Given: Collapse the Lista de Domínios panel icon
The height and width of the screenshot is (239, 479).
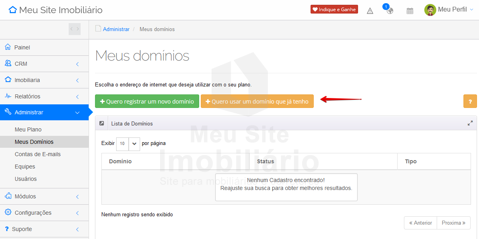Looking at the screenshot, I should [102, 123].
